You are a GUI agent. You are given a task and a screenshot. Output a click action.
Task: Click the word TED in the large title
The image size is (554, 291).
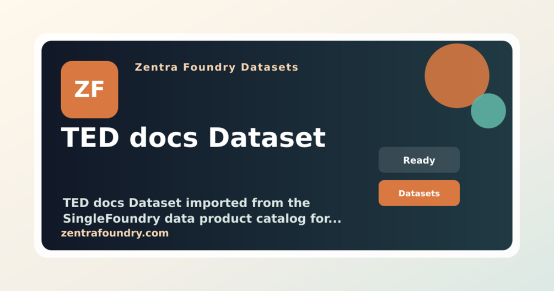90,138
